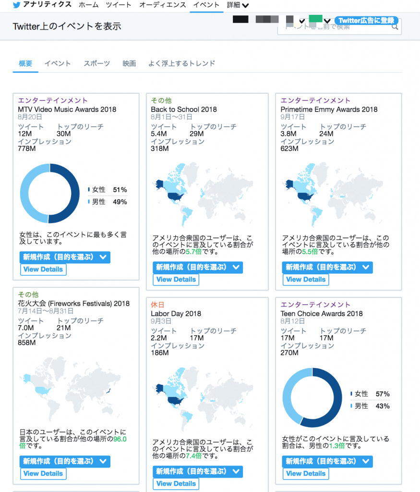Switch to the スポーツ tab

tap(97, 64)
